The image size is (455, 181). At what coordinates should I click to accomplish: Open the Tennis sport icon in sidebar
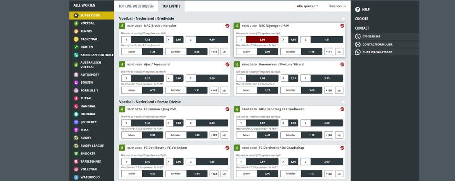click(x=76, y=31)
